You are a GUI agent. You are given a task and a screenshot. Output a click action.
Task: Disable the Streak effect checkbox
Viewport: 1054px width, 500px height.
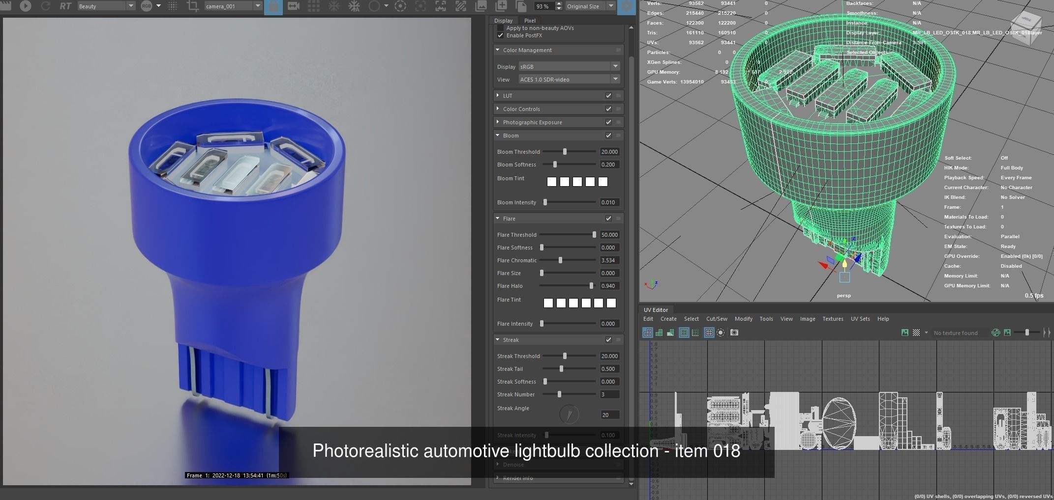pos(608,340)
